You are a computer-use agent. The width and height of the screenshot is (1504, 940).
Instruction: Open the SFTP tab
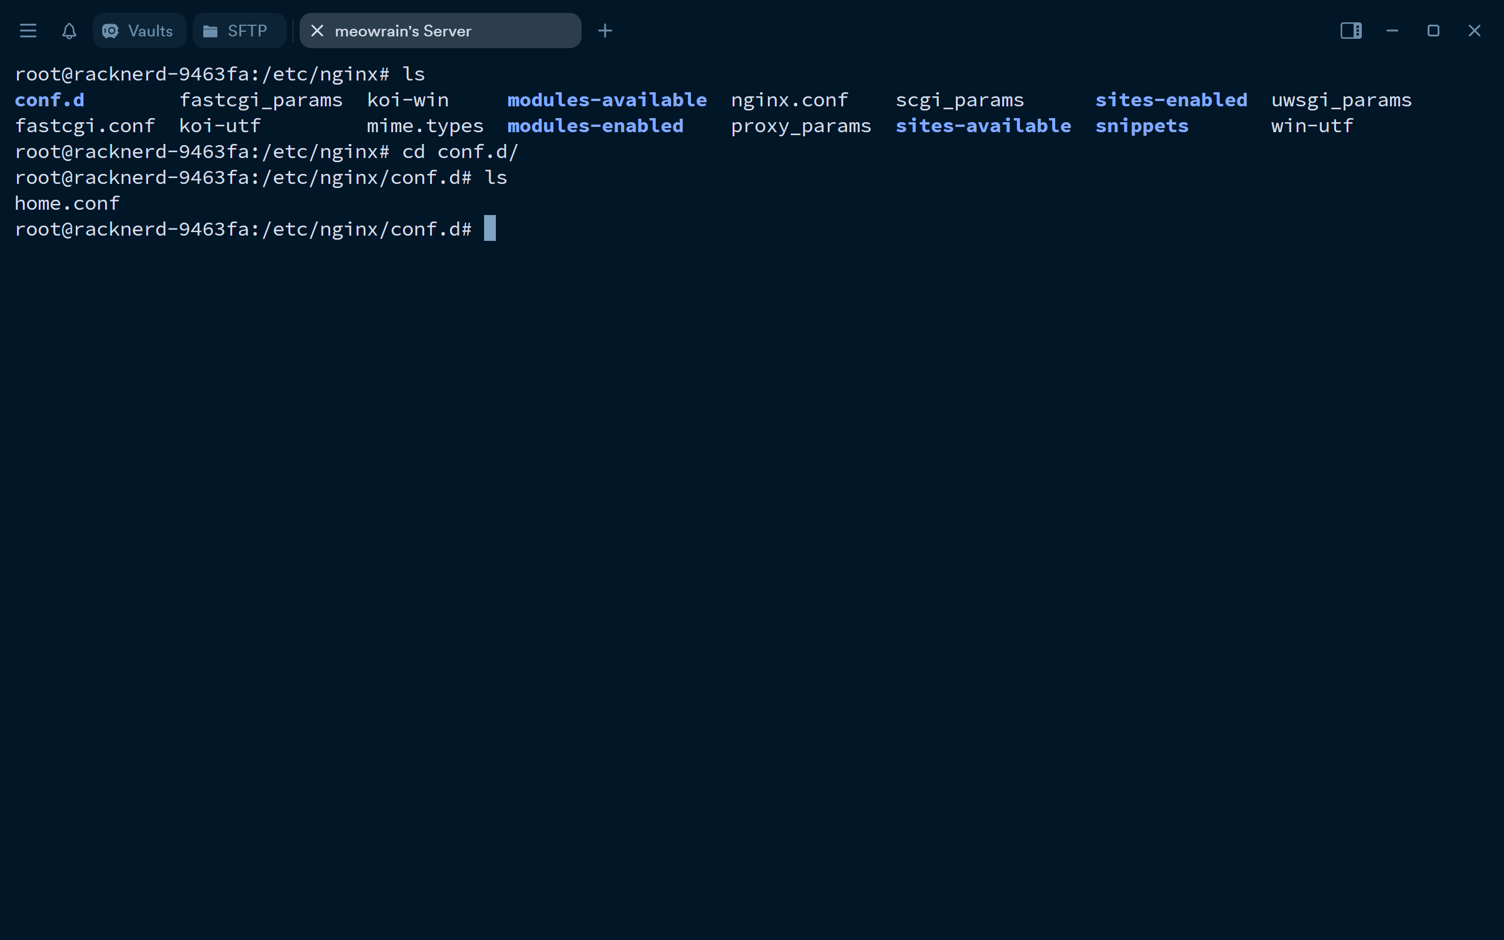click(239, 31)
